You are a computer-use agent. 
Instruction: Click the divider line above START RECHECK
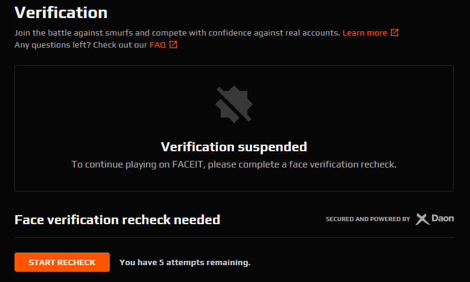[233, 237]
